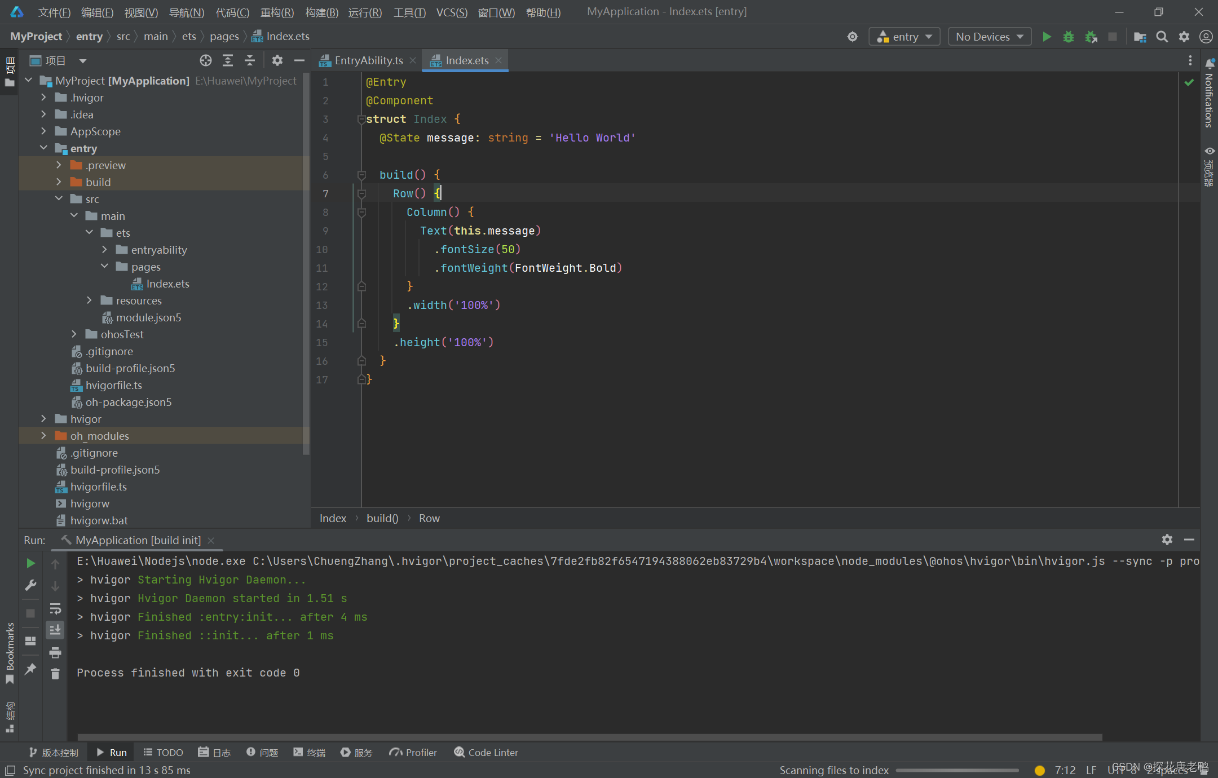Open the Profiler tool window
Image resolution: width=1218 pixels, height=778 pixels.
pos(413,753)
